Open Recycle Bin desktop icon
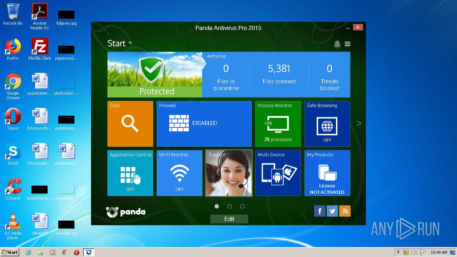457x257 pixels. coord(13,14)
